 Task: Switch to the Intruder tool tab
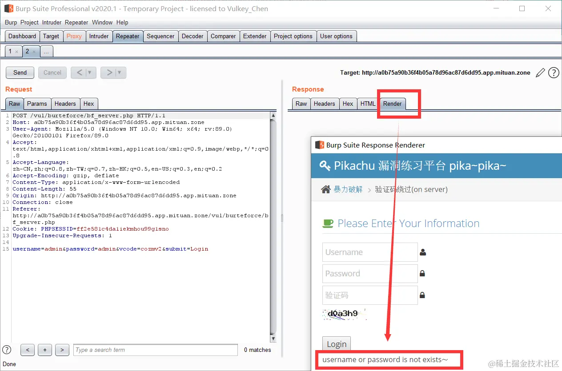point(99,36)
